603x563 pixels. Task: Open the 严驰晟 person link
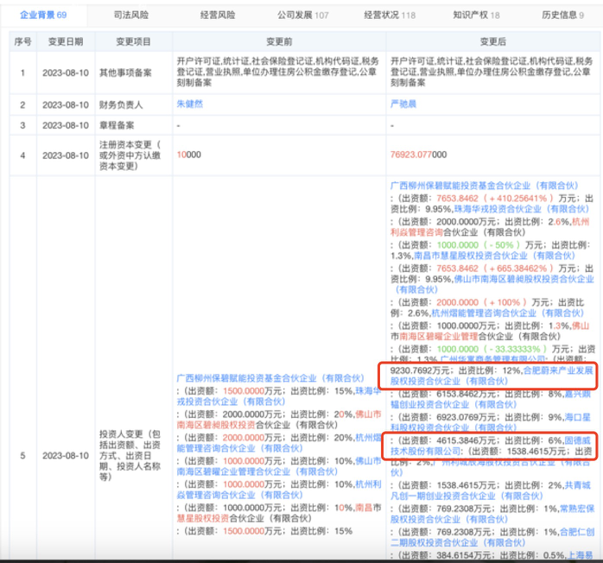point(405,104)
